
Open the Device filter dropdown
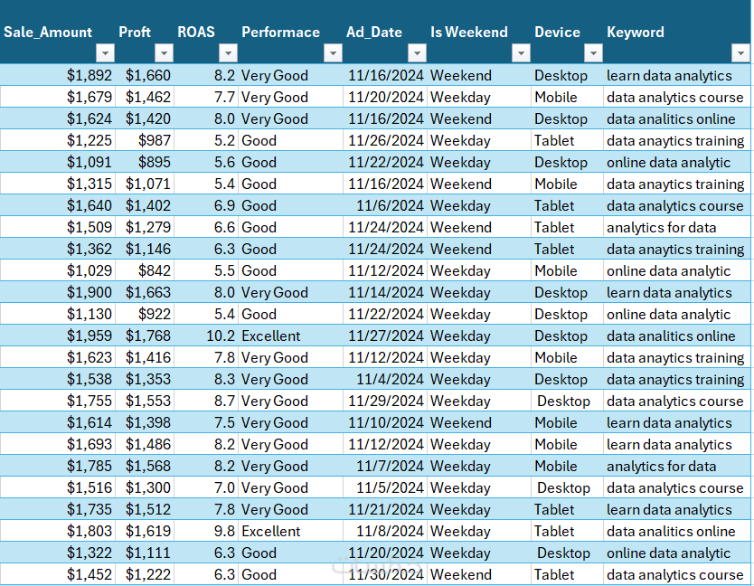pyautogui.click(x=593, y=53)
